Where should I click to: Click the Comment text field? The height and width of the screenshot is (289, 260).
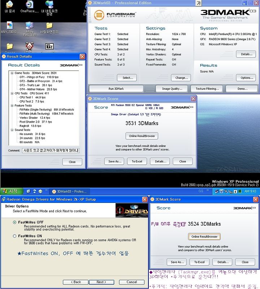tap(51, 150)
